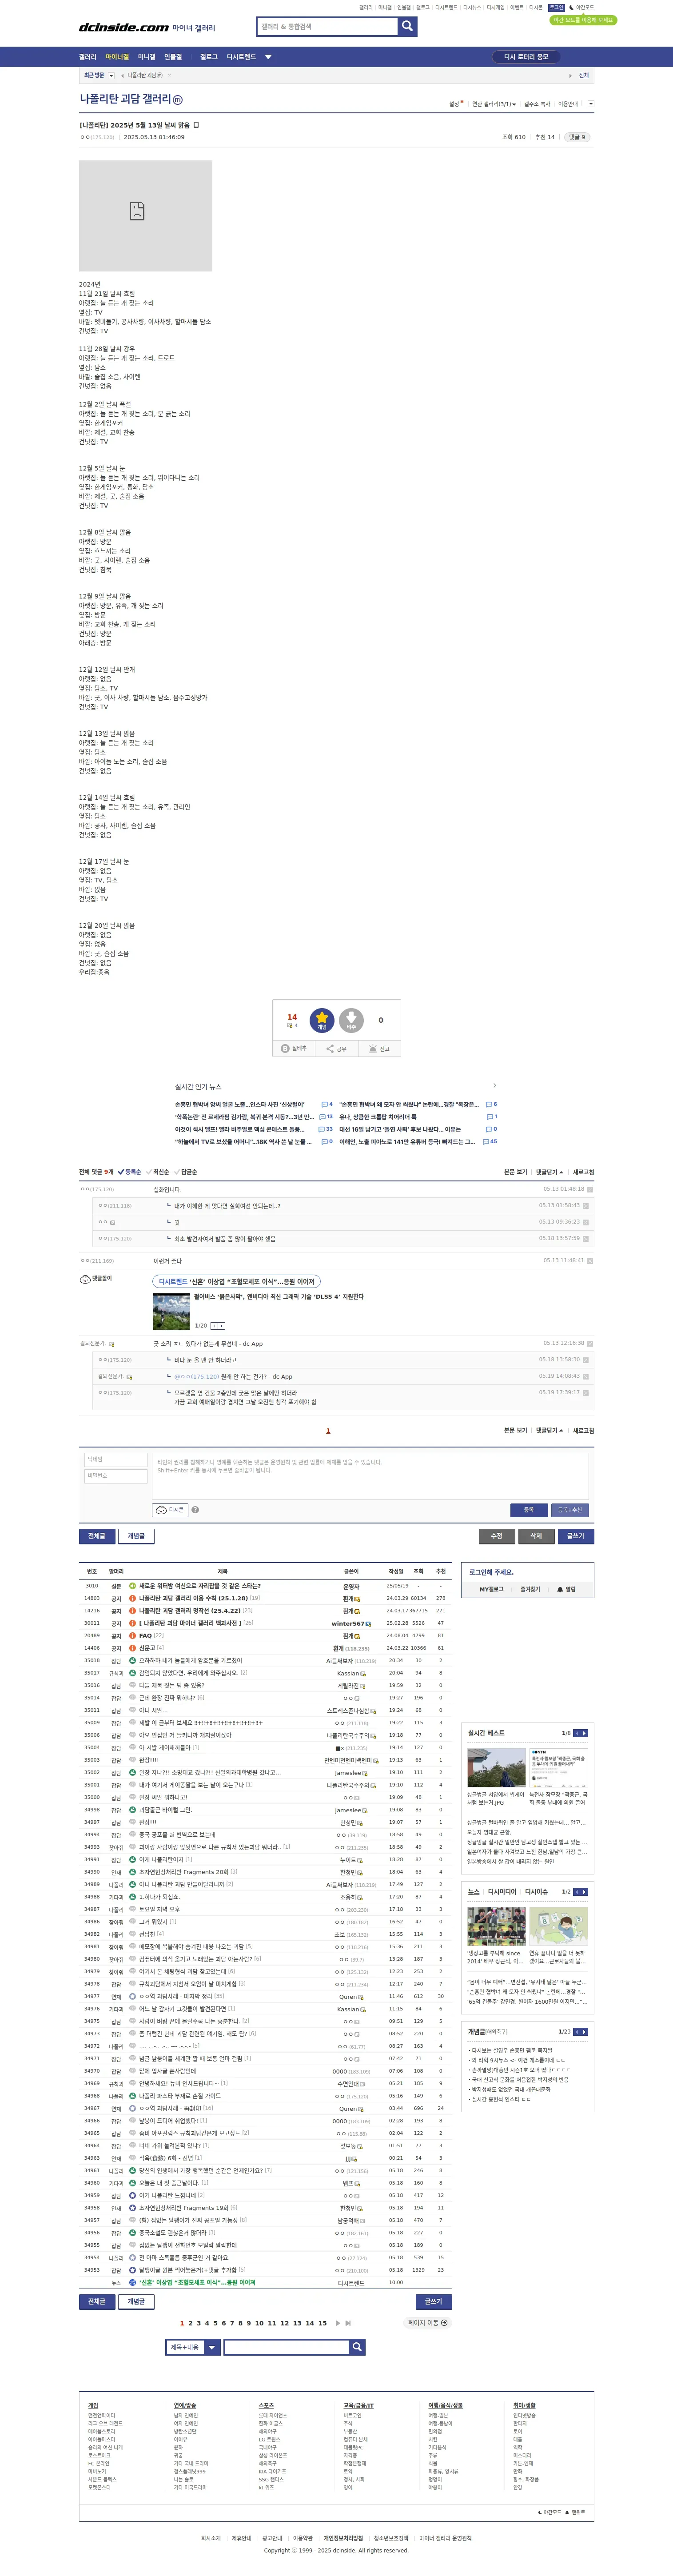Open the 갤로그 menu item
This screenshot has width=673, height=2576.
(x=208, y=57)
